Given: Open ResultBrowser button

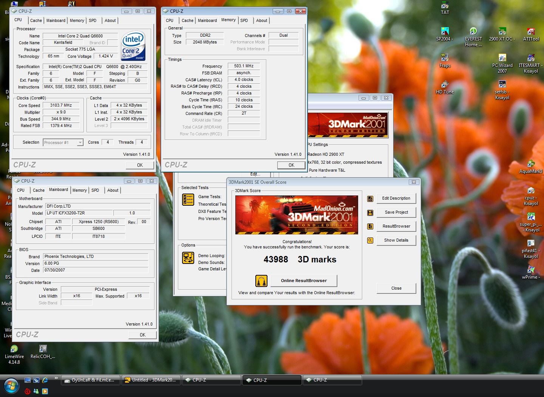Looking at the screenshot, I should (396, 226).
